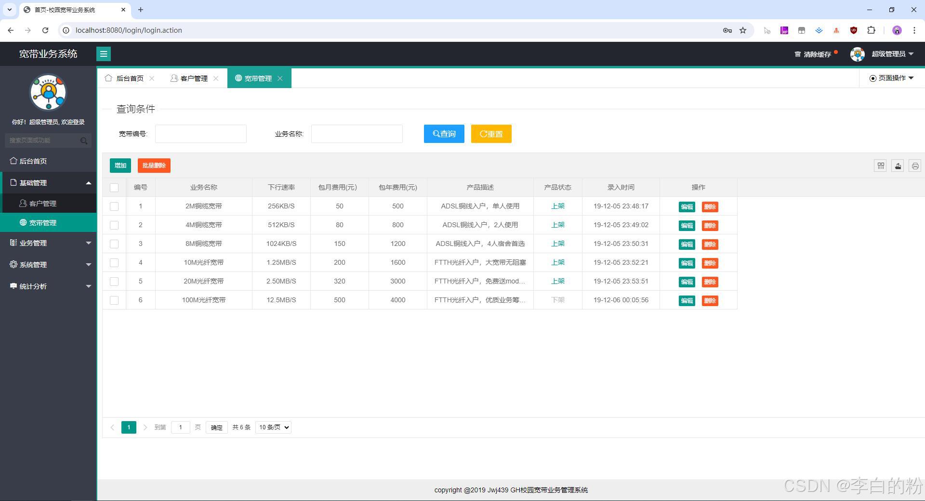Check the row for 10M光纤宽带

coord(114,263)
